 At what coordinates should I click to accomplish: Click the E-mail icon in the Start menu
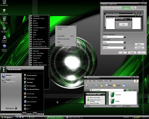(4, 81)
